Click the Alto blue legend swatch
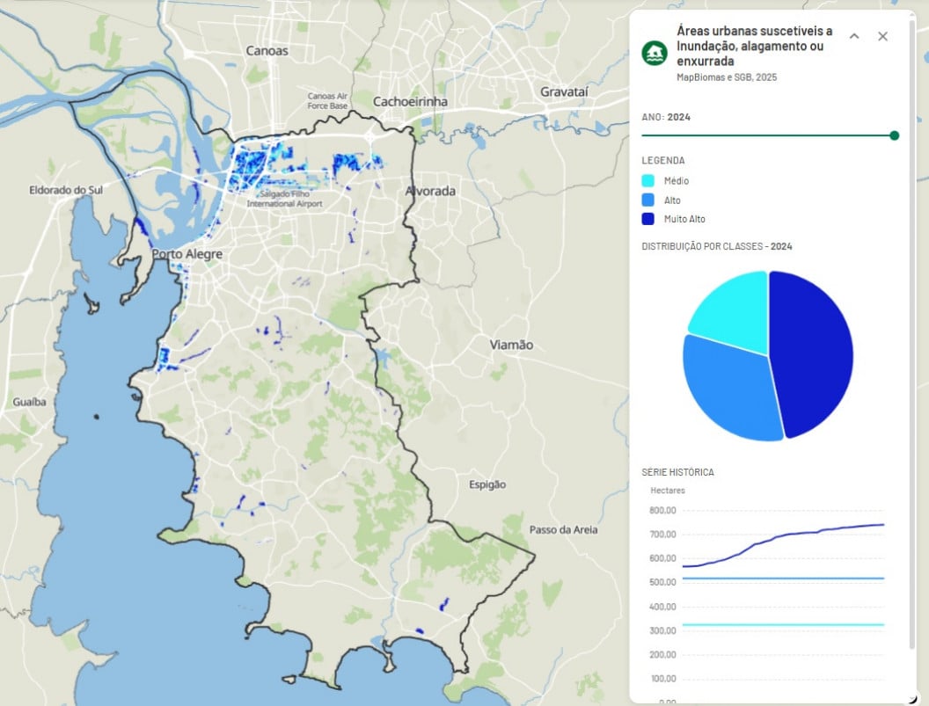Screen dimensions: 929x706 click(x=648, y=200)
